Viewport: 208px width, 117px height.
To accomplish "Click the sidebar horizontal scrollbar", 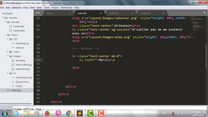I will (x=16, y=104).
